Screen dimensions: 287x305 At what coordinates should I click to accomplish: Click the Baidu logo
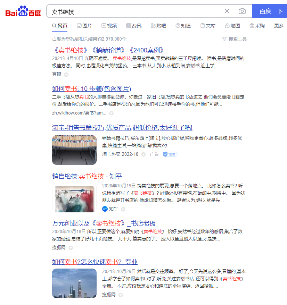[x=22, y=11]
